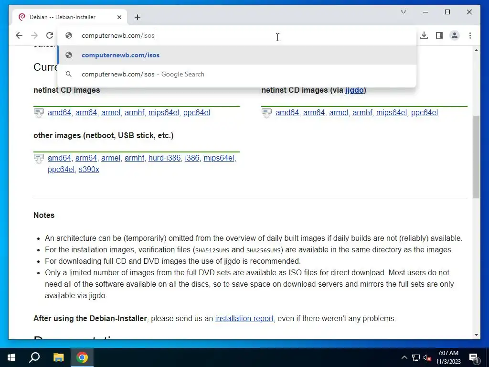
Task: Open armhf link under other images
Action: 134,158
